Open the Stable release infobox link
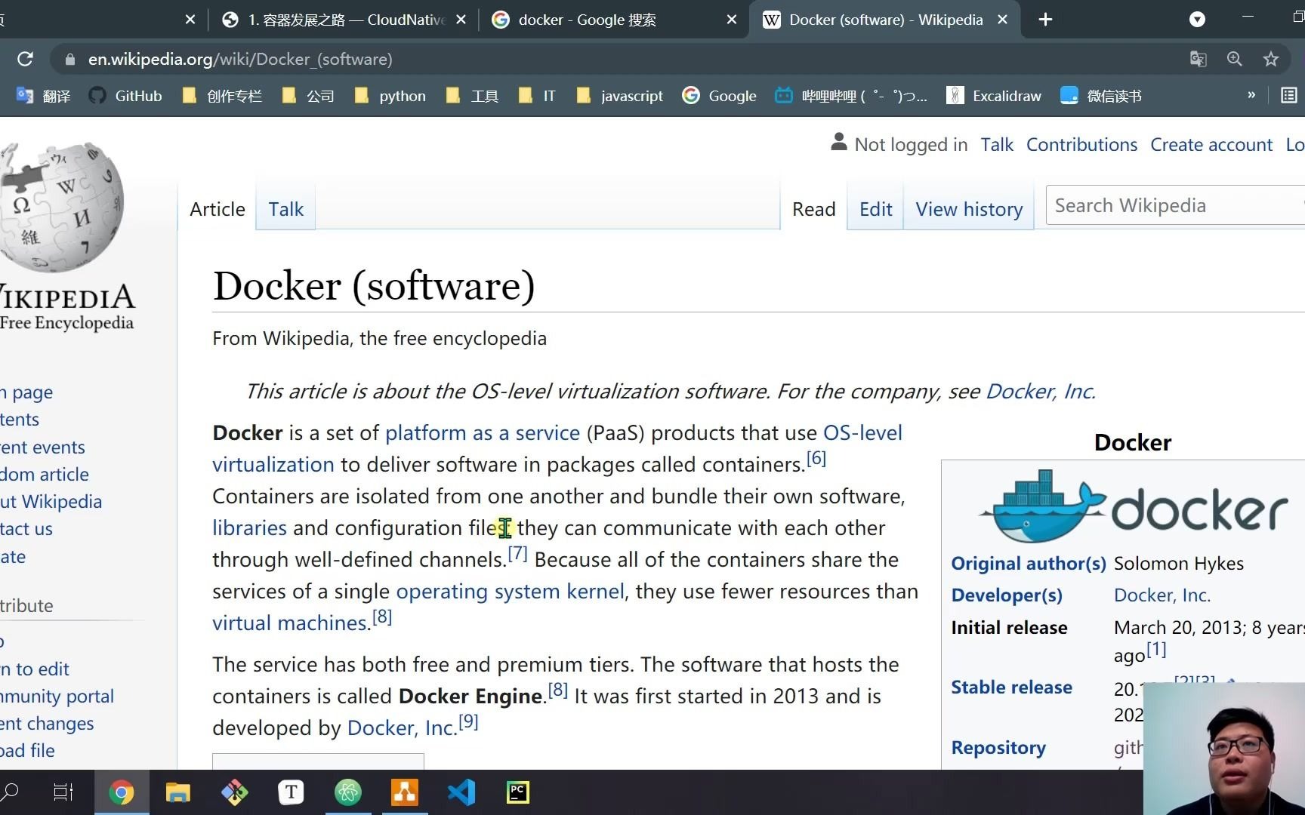This screenshot has width=1305, height=815. point(1011,687)
